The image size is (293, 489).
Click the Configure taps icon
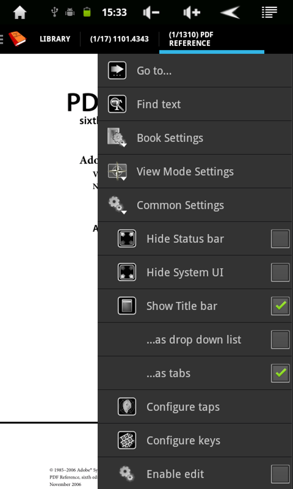[127, 406]
